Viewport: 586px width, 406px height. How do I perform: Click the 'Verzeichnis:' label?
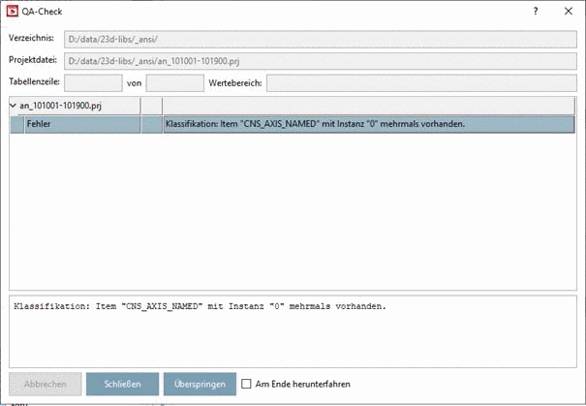[x=31, y=38]
